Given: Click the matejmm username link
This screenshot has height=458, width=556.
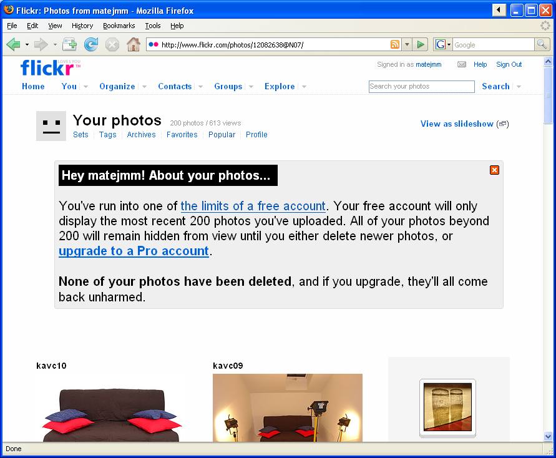Looking at the screenshot, I should point(429,64).
